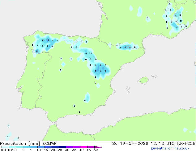Viewport: 196px width, 151px height.
Task: Click the Menorca island outline
Action: tap(154, 76)
